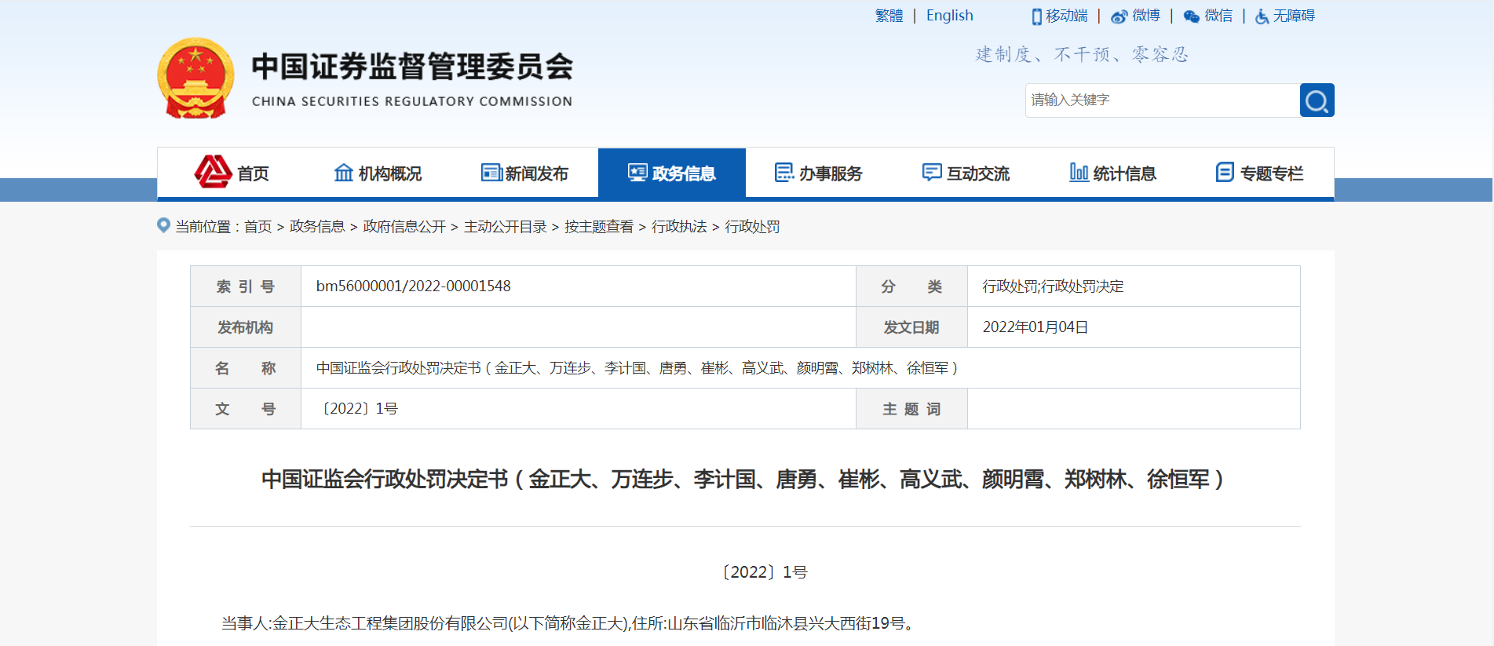Viewport: 1494px width, 646px height.
Task: Click the slogan 建制度、不干预、零容忍
Action: click(x=1082, y=54)
